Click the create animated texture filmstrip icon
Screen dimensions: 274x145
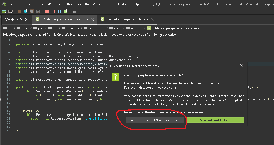(x=10, y=11)
